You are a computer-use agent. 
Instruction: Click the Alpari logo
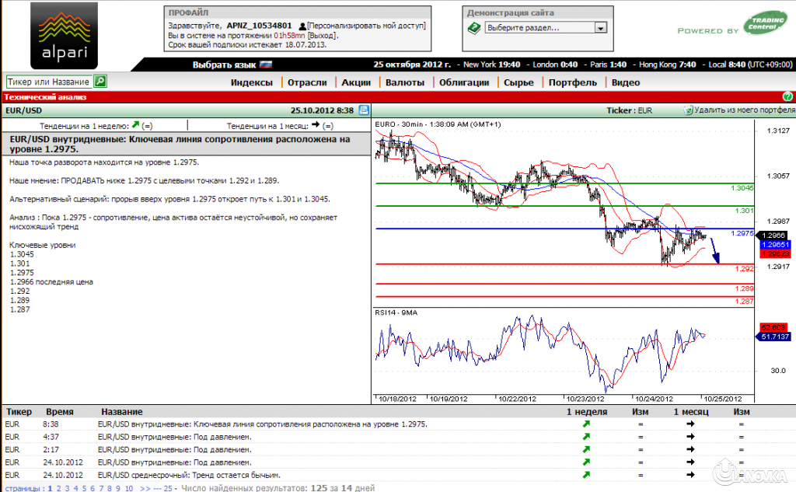point(62,35)
